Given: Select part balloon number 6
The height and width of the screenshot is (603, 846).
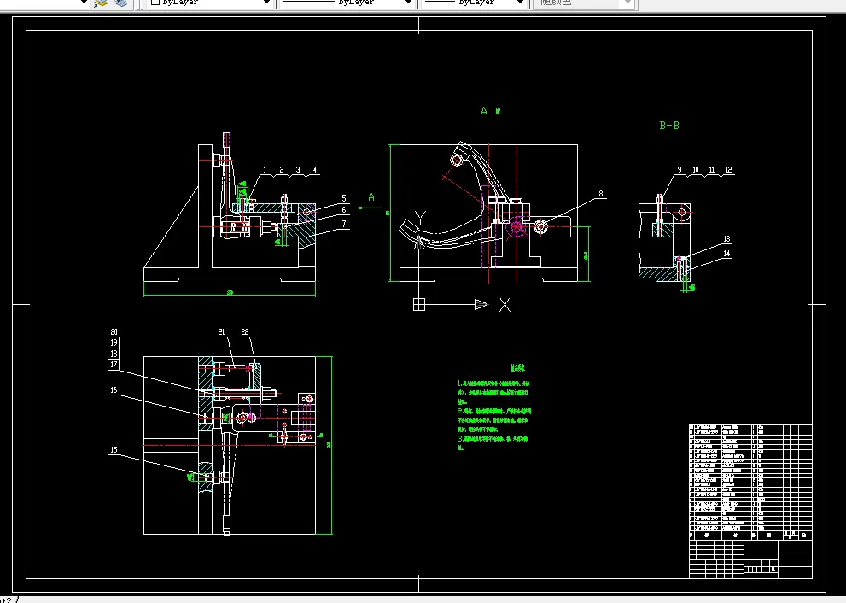Looking at the screenshot, I should pos(344,210).
